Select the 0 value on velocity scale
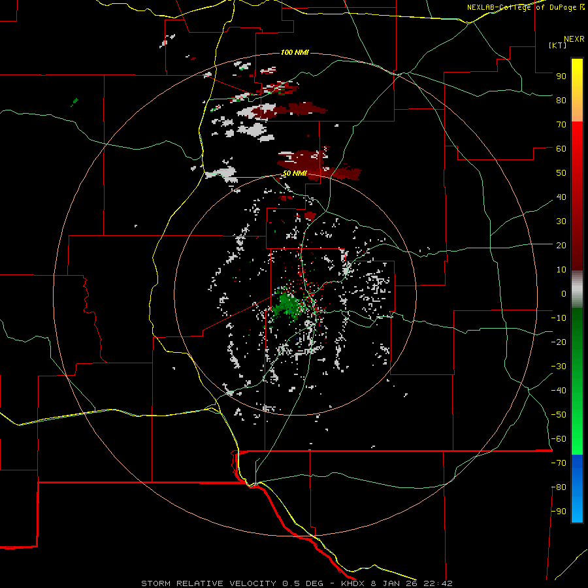 (564, 293)
